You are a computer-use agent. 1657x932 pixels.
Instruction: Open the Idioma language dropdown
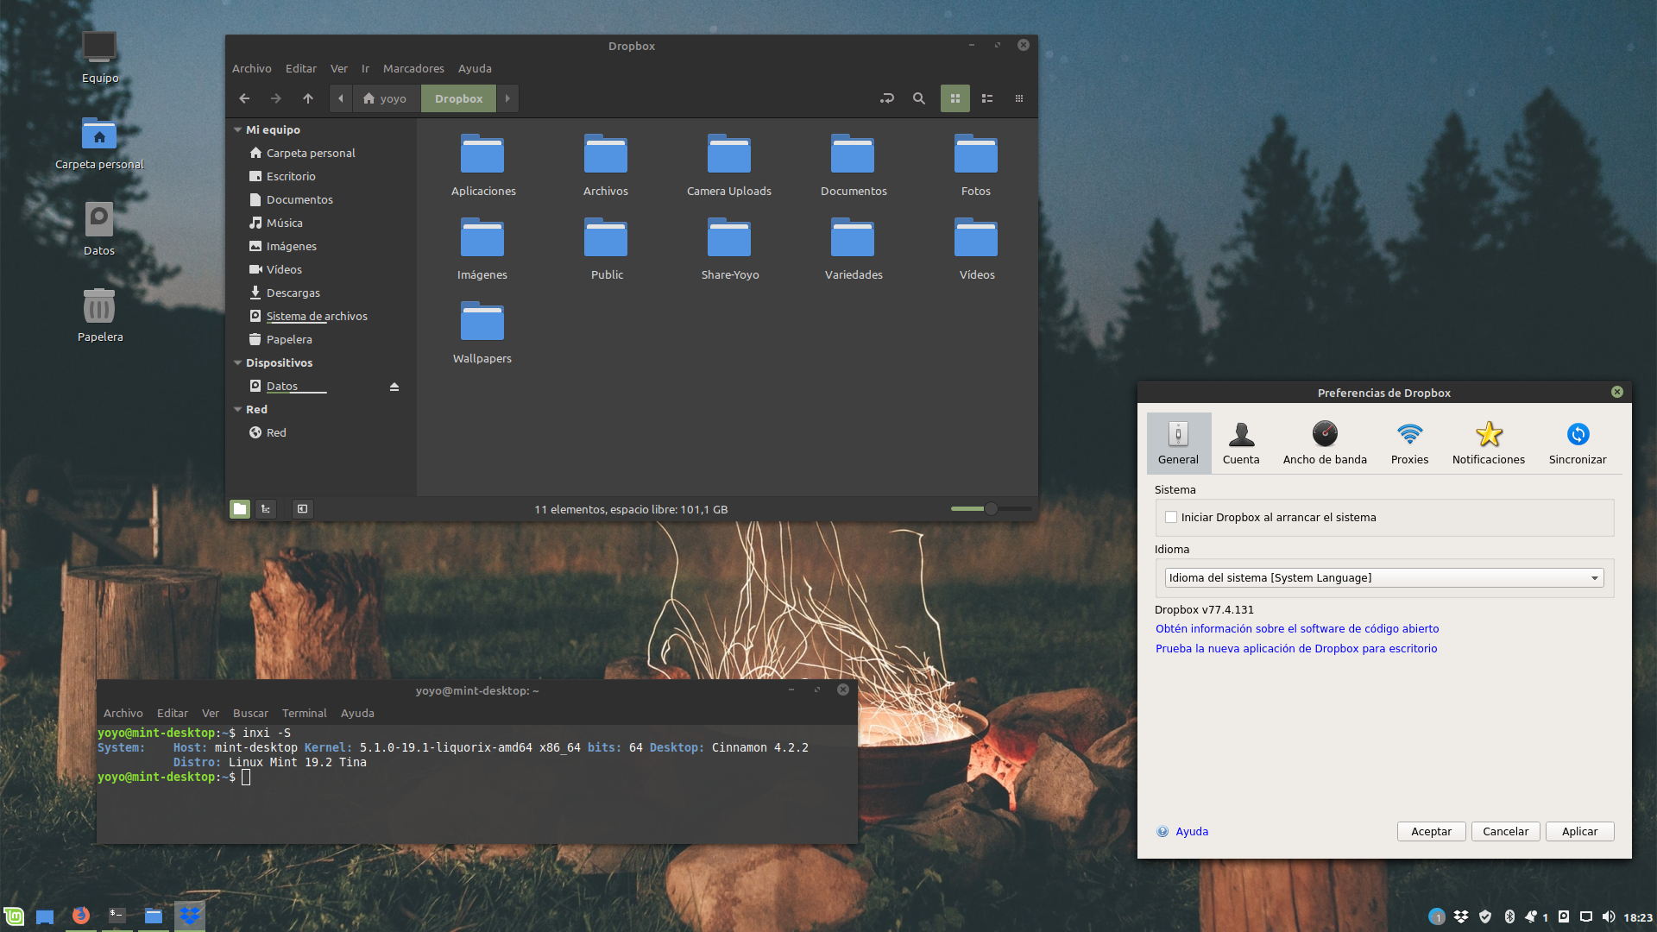[x=1383, y=578]
